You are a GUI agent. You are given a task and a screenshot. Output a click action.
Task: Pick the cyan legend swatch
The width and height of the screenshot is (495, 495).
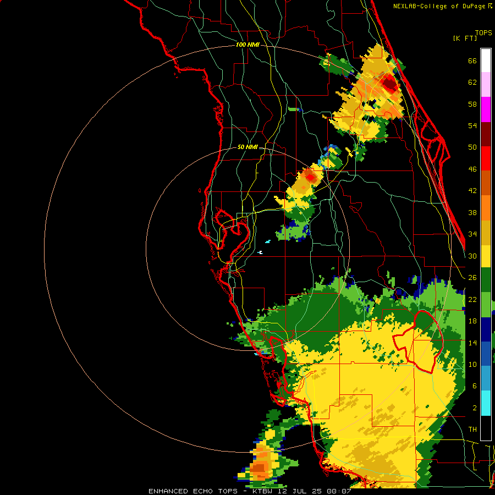coord(486,403)
